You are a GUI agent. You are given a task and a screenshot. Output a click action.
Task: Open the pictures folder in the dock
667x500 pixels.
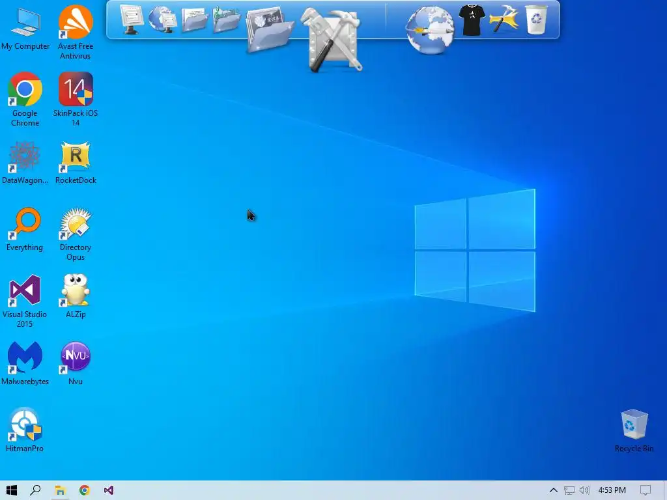coord(269,29)
